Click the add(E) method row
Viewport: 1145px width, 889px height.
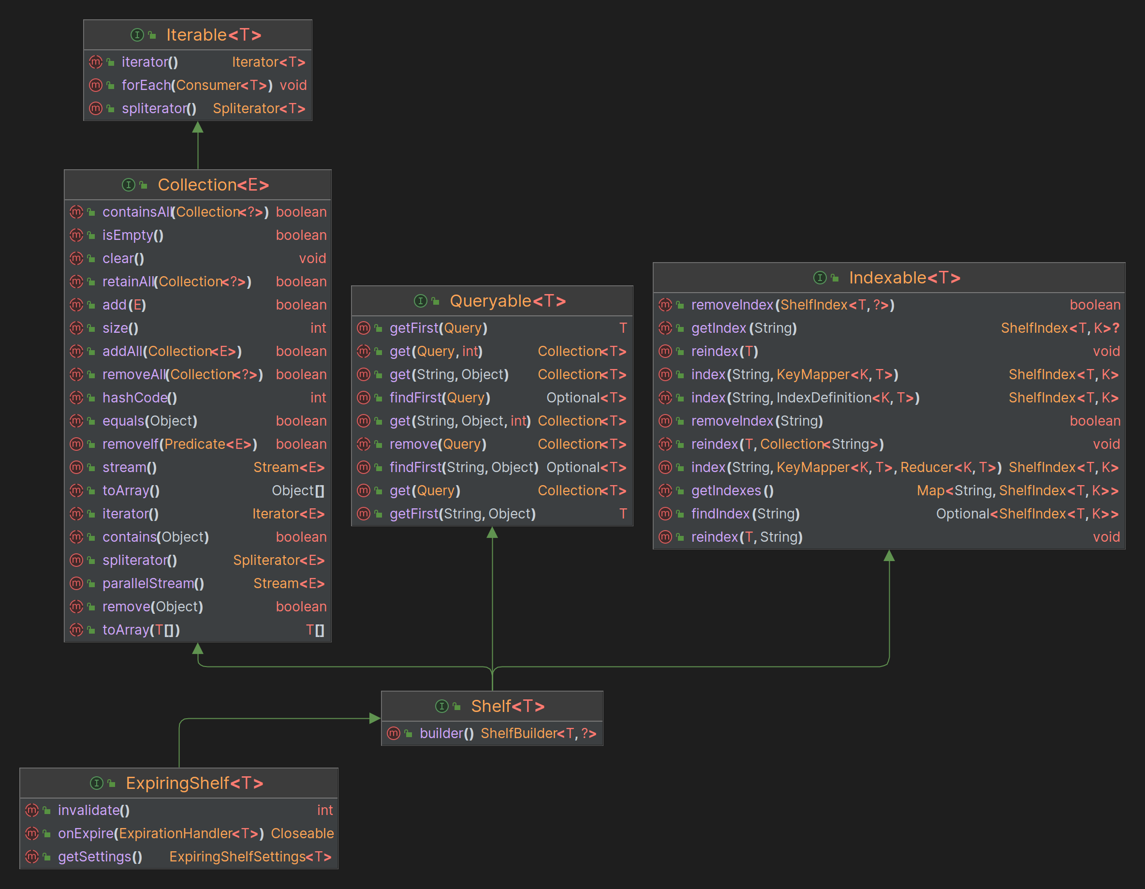tap(198, 305)
